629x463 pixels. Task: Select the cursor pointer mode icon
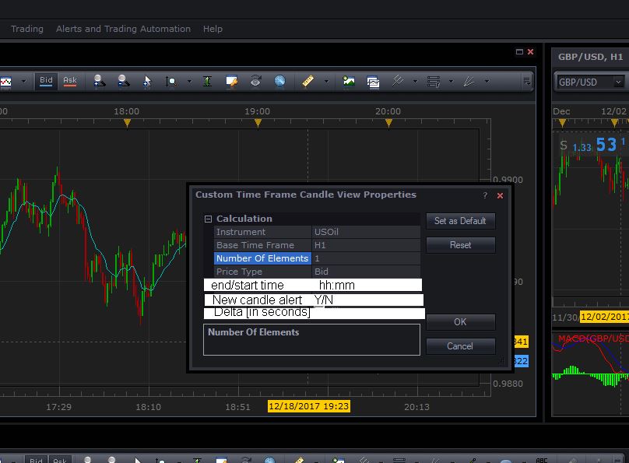pos(147,82)
